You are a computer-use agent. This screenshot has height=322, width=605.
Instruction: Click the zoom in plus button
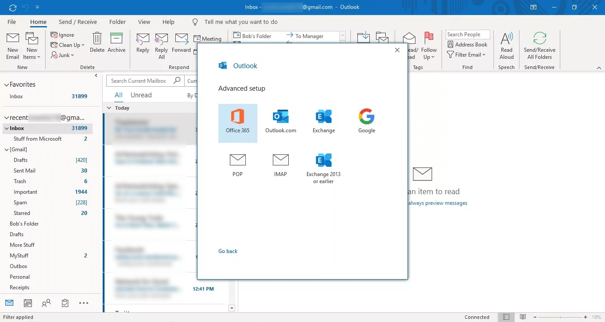point(586,317)
